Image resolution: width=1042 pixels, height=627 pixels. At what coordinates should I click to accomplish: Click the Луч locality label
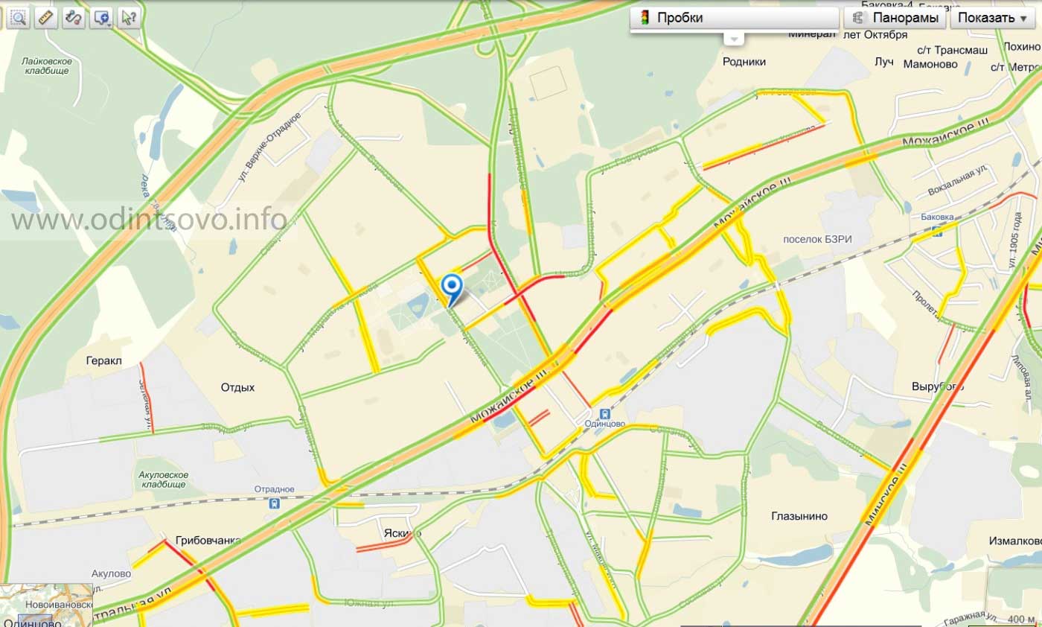(883, 62)
